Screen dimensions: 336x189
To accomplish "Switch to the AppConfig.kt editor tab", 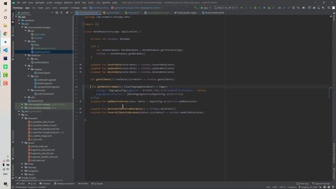I will coord(112,13).
